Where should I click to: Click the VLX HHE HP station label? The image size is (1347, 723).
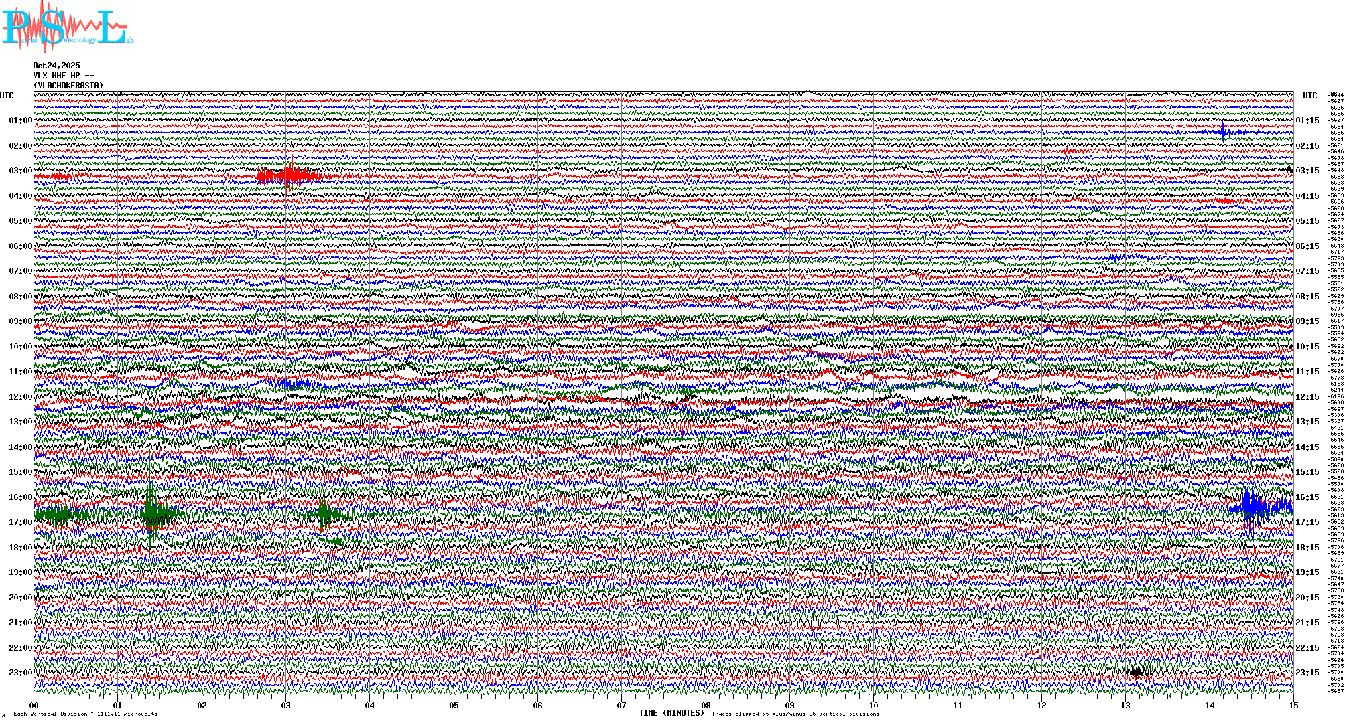63,76
